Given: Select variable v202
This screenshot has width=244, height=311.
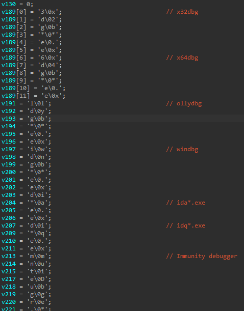Looking at the screenshot, I should click(9, 188).
